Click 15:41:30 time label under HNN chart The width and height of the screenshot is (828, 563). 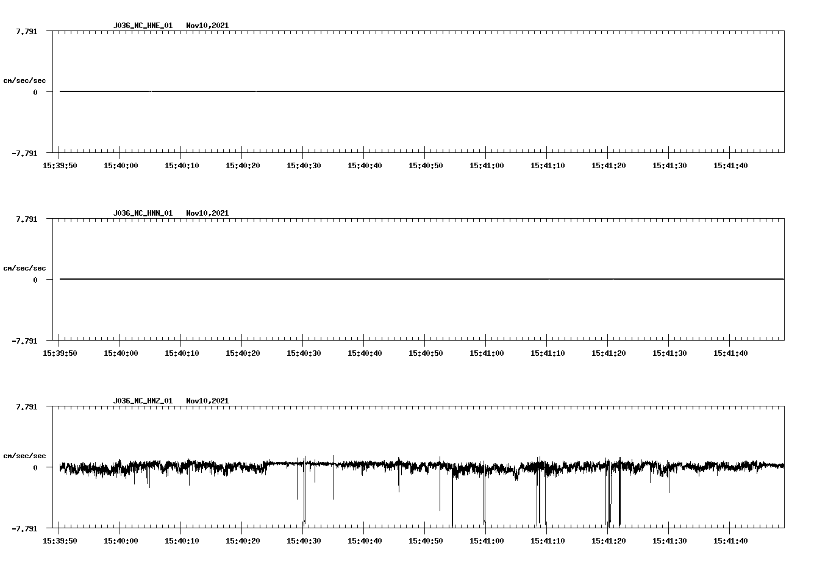(669, 353)
